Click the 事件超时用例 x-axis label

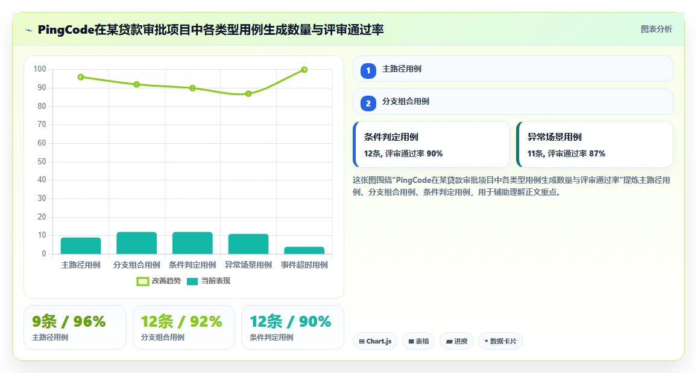tap(304, 265)
